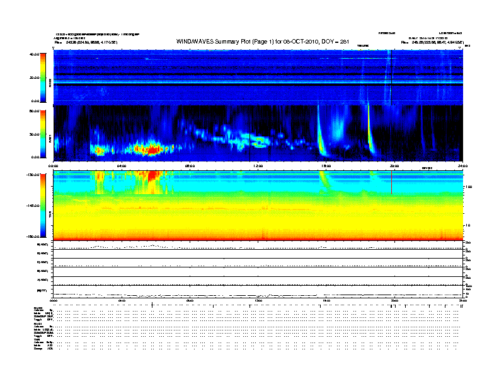Screen dimensions: 499x386
Task: Click the RAD2 status block header at bottom left
Action: point(38,308)
